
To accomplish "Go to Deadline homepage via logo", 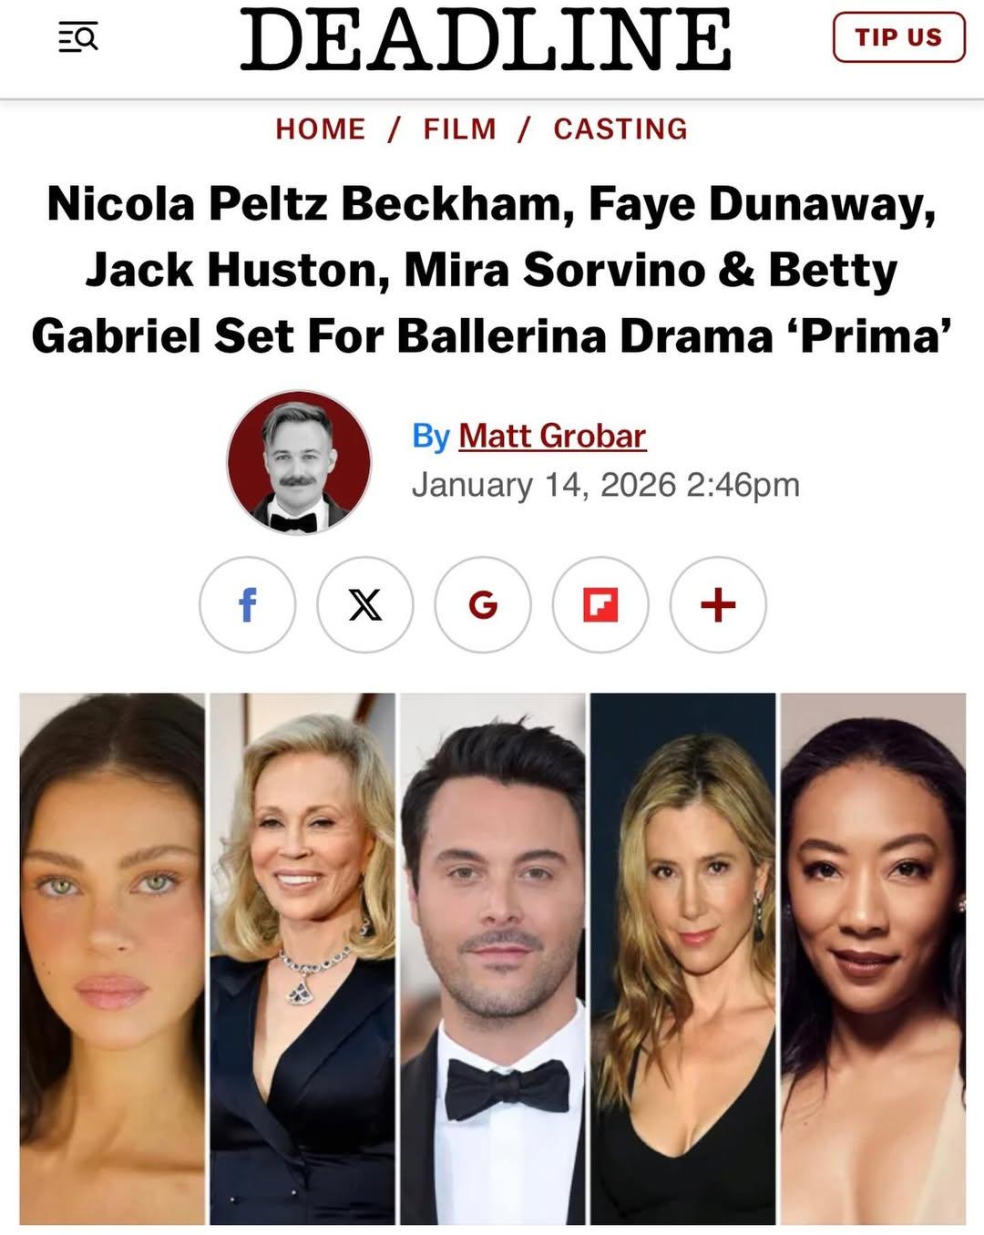I will coord(485,39).
